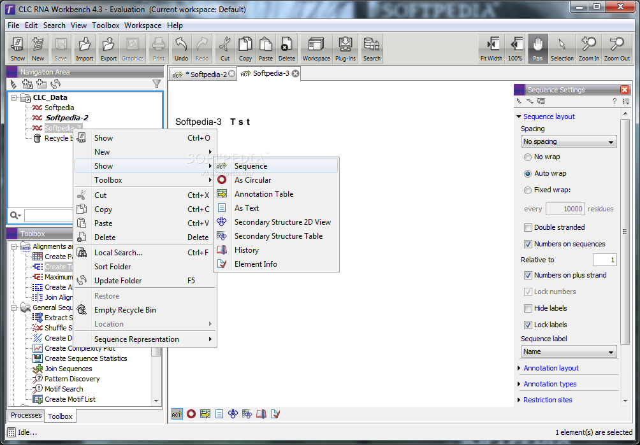Select the Auto wrap radio button
Image resolution: width=640 pixels, height=445 pixels.
[528, 174]
